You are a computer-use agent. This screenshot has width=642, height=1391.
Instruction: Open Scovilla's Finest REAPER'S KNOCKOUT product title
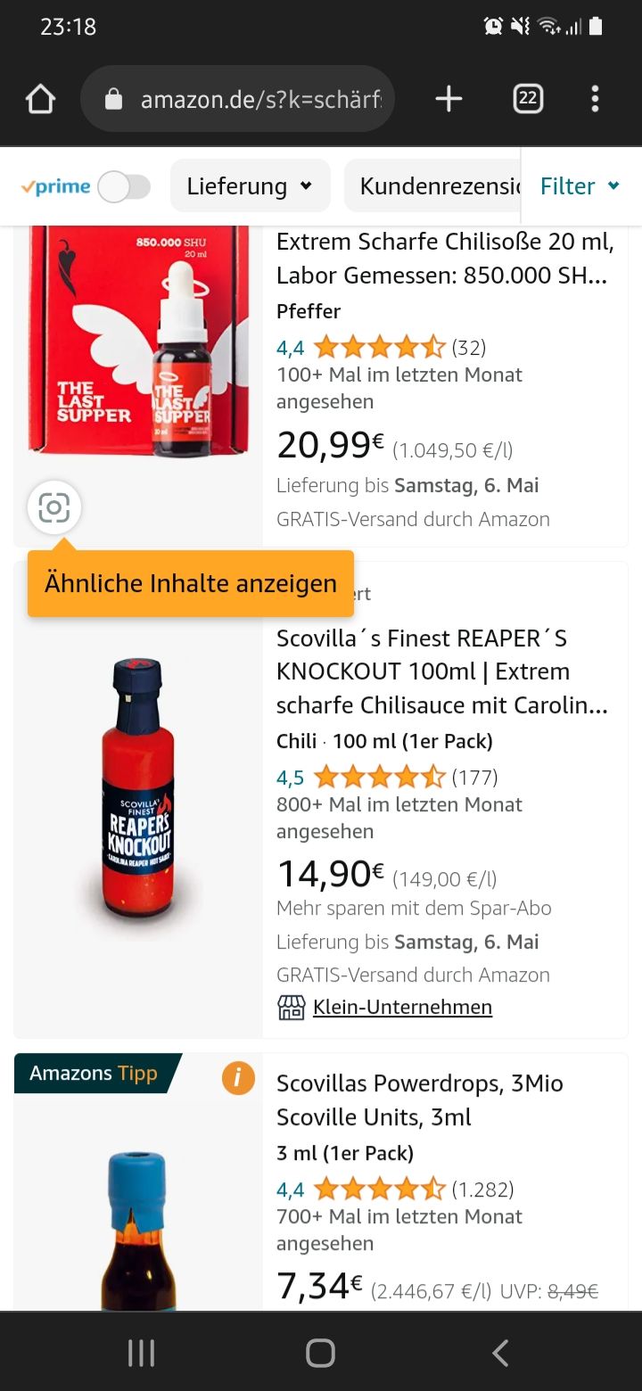(x=442, y=671)
